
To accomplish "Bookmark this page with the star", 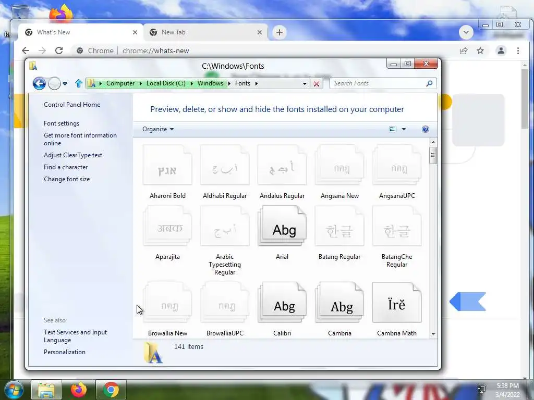I will pyautogui.click(x=480, y=51).
